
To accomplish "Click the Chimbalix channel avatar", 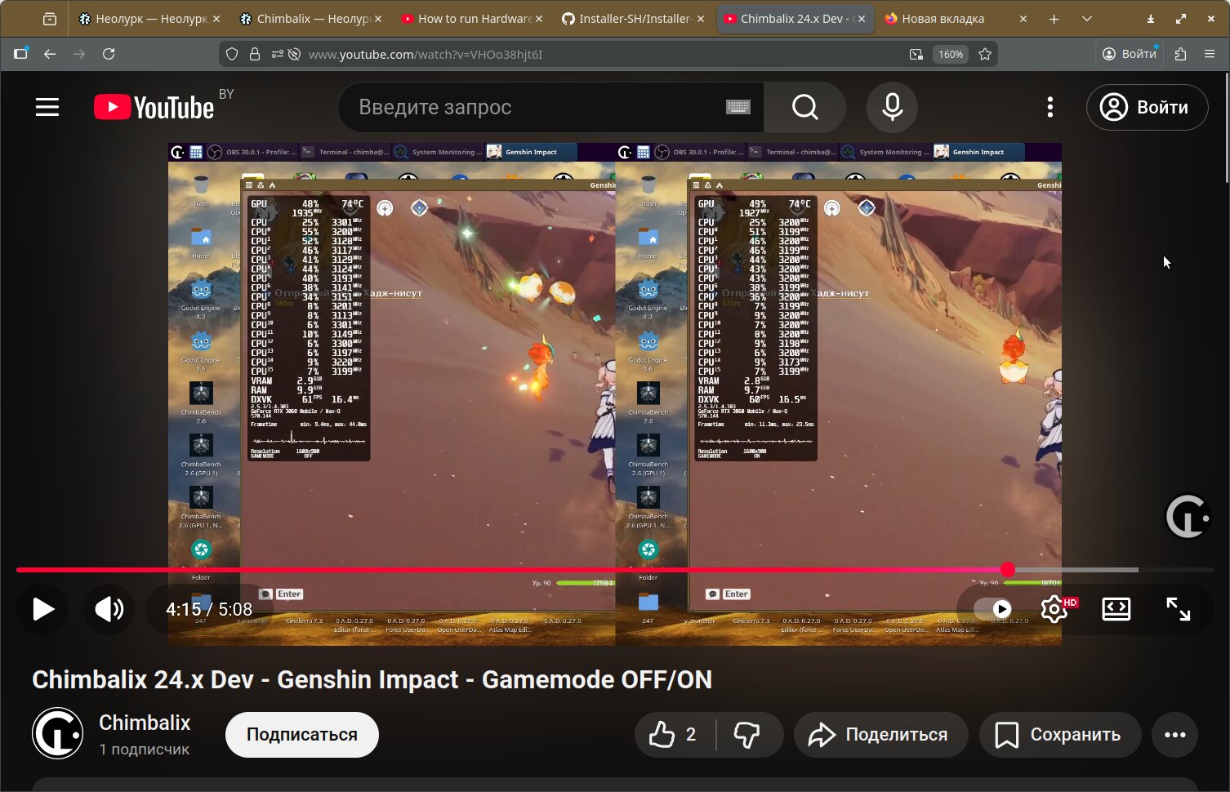I will (x=57, y=733).
